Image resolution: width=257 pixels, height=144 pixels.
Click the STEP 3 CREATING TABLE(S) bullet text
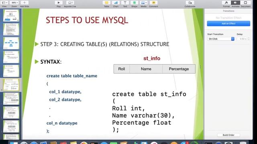(105, 44)
